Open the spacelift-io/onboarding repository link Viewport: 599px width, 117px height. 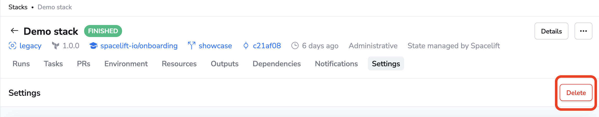[x=139, y=46]
